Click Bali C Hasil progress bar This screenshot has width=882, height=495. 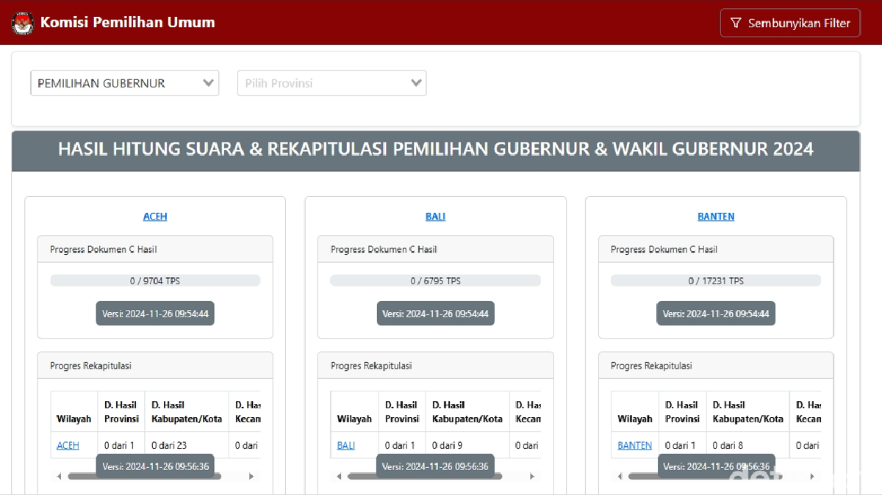(x=435, y=281)
